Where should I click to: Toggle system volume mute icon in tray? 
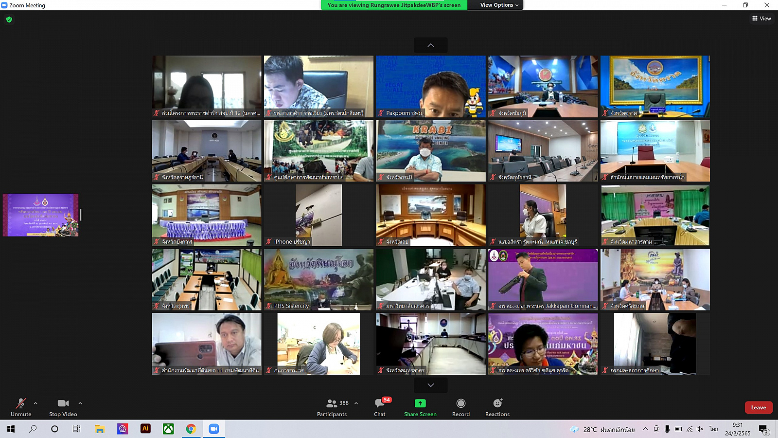coord(700,429)
